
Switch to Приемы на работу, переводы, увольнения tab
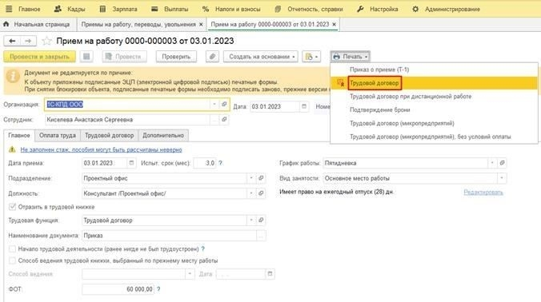point(138,25)
